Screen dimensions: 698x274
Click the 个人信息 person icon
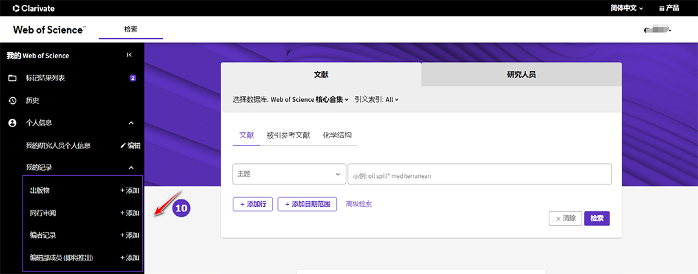click(x=12, y=122)
